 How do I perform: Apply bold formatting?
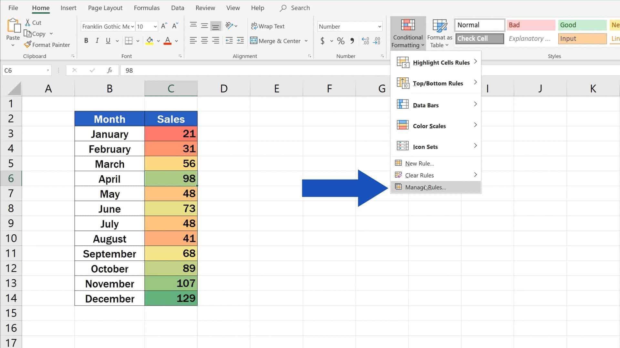[86, 41]
